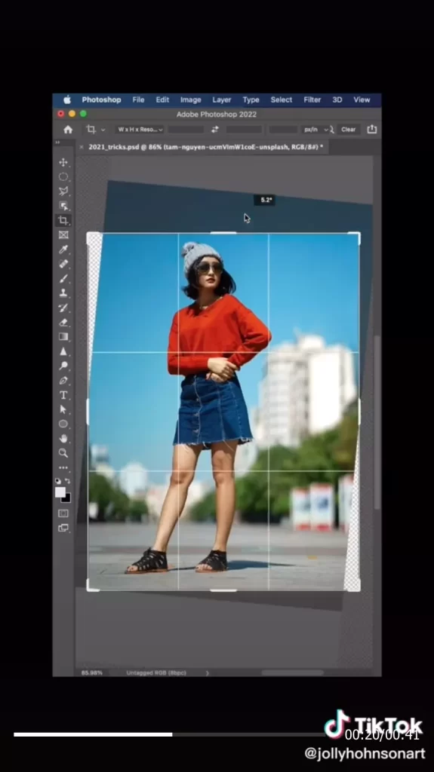Click the Clear button in options bar
The width and height of the screenshot is (434, 772).
[348, 130]
